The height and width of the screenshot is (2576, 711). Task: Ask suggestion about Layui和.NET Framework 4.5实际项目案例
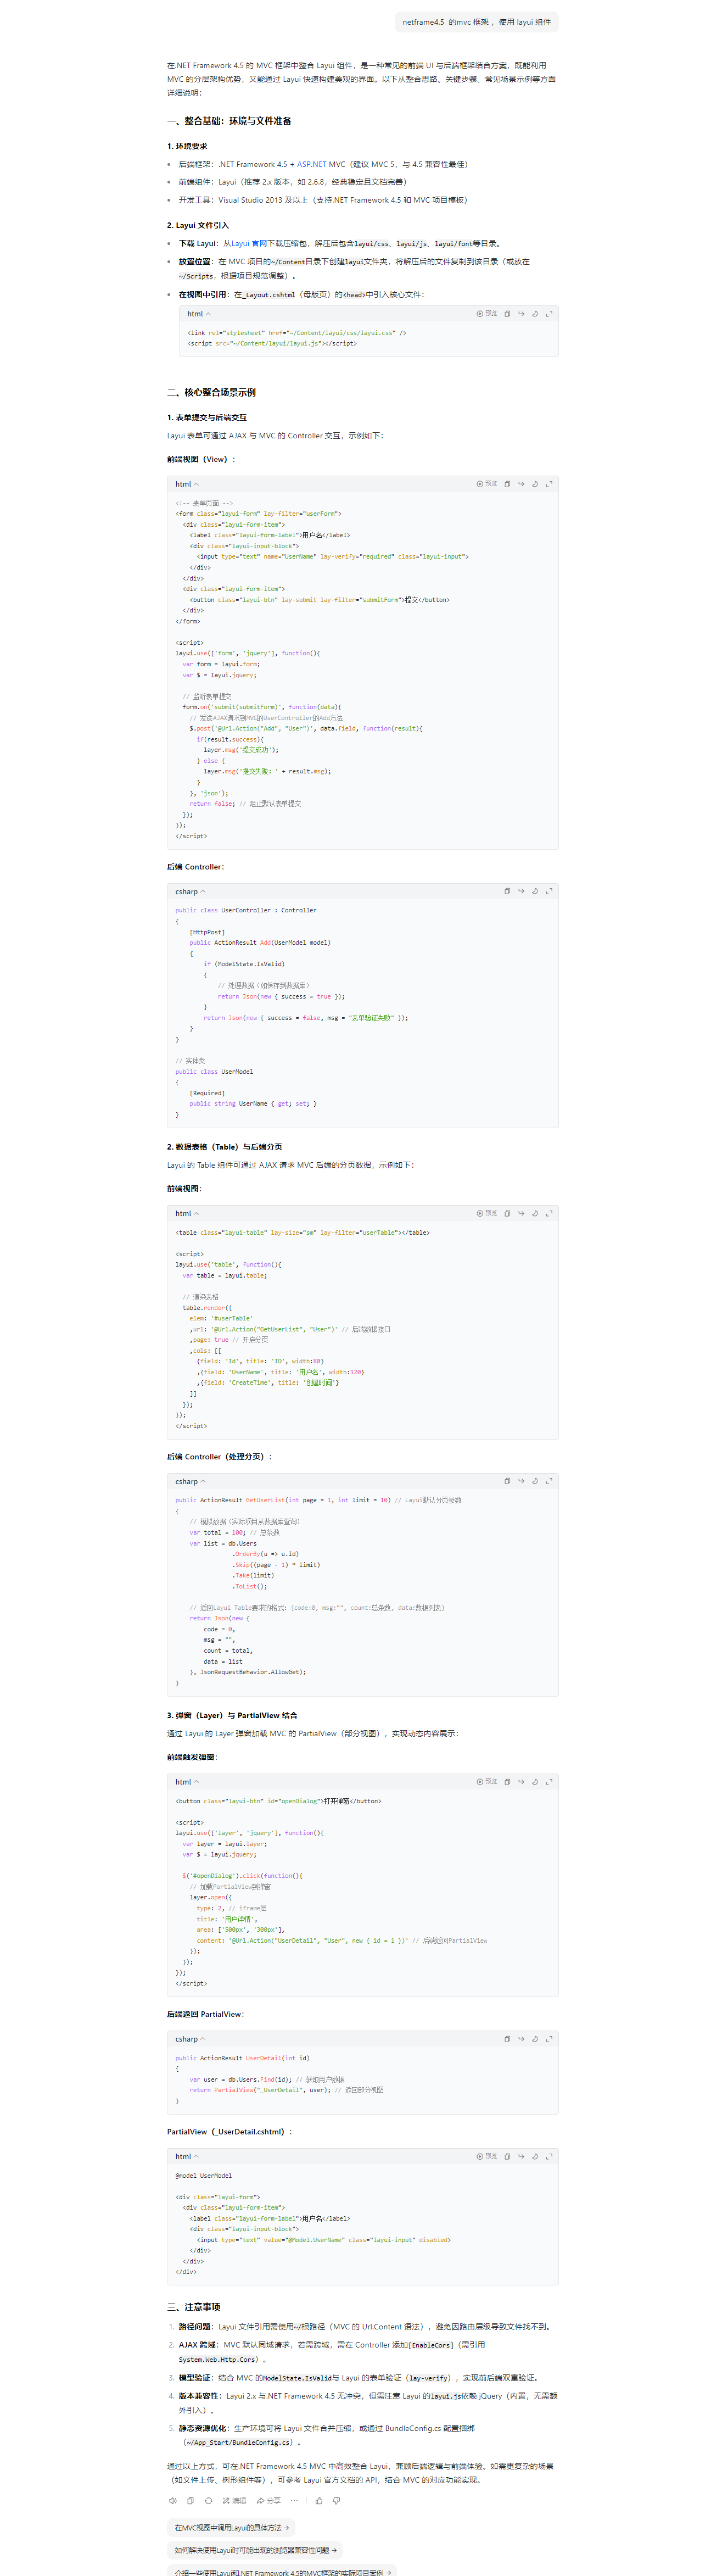281,2571
